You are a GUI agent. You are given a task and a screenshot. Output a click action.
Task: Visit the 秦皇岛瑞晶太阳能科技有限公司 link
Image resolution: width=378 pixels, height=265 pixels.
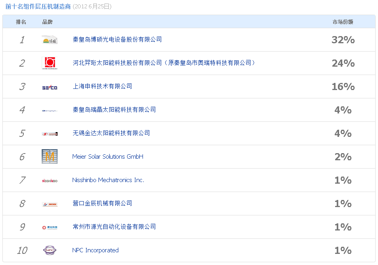coord(114,110)
